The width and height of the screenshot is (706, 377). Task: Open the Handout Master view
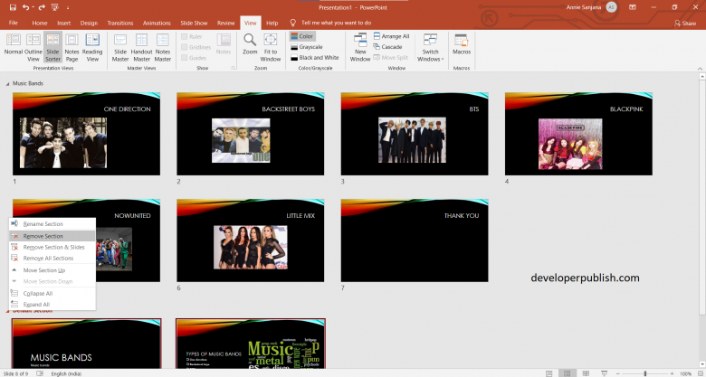coord(141,45)
